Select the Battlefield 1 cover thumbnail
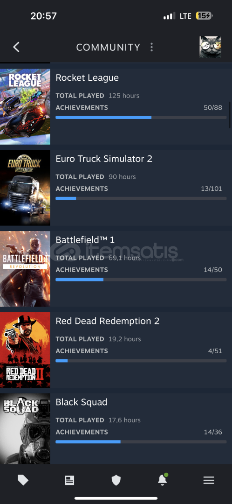The image size is (232, 504). [25, 269]
